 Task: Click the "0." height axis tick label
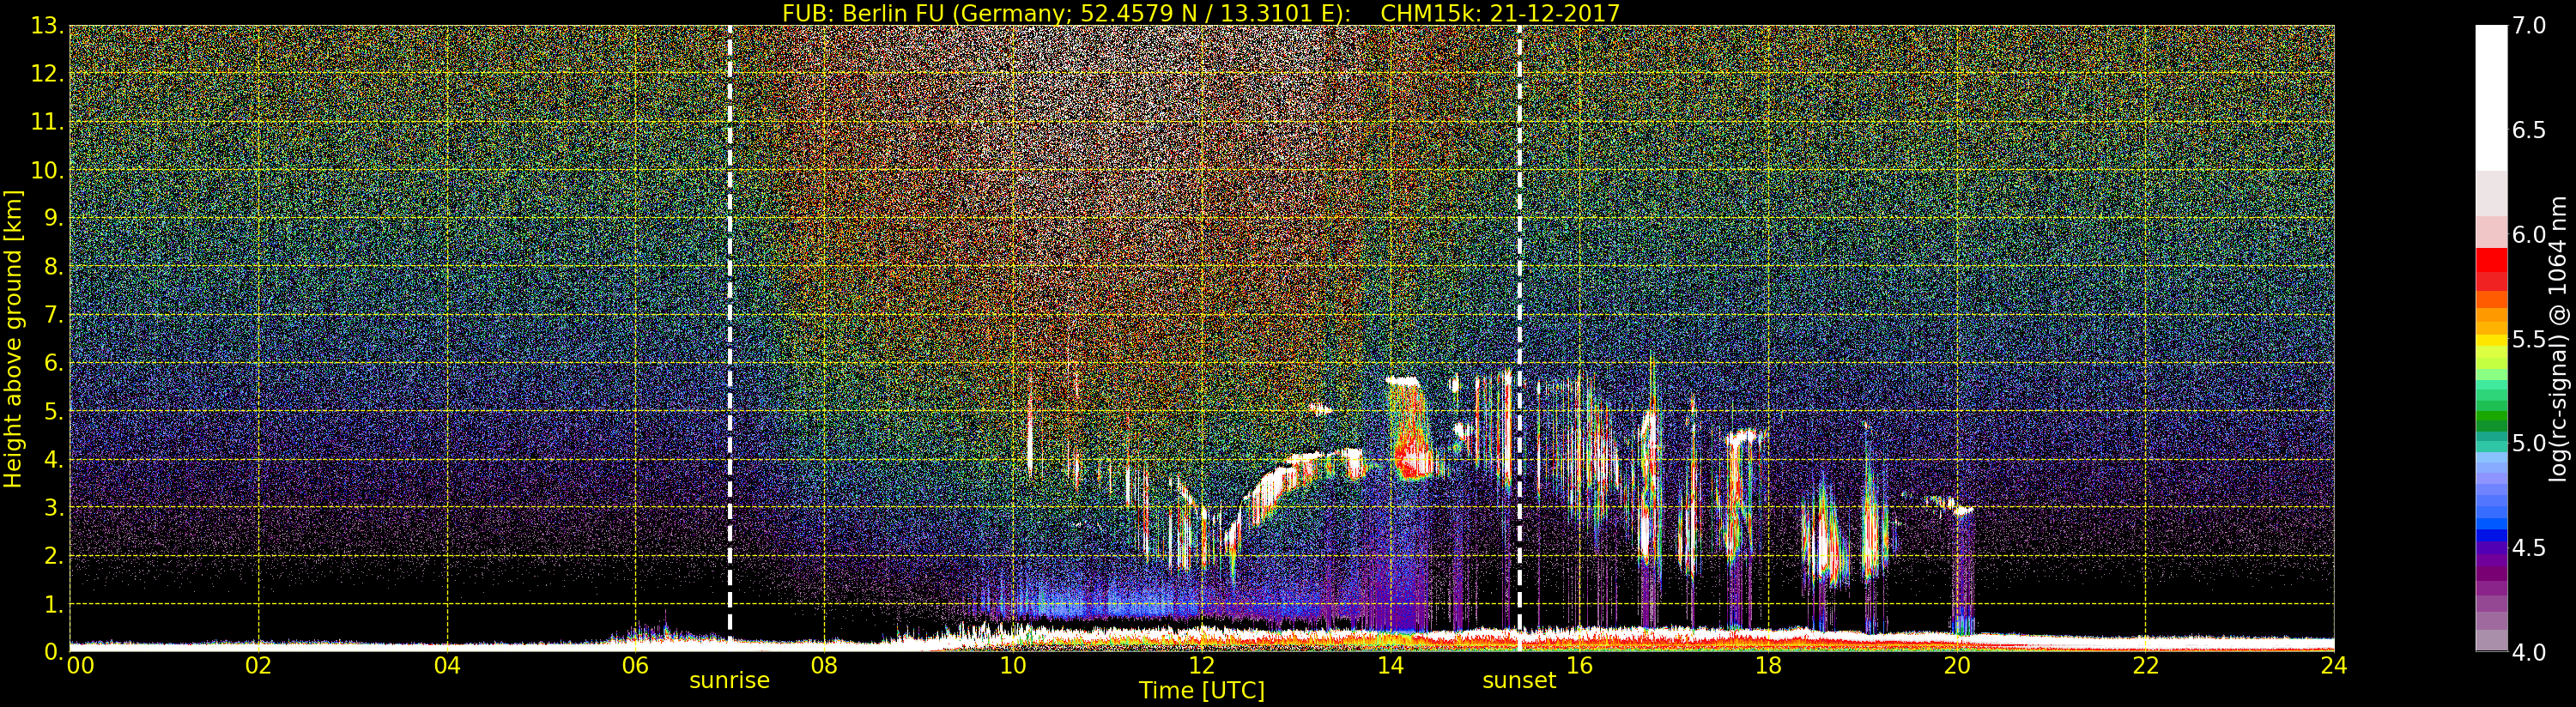[x=53, y=652]
